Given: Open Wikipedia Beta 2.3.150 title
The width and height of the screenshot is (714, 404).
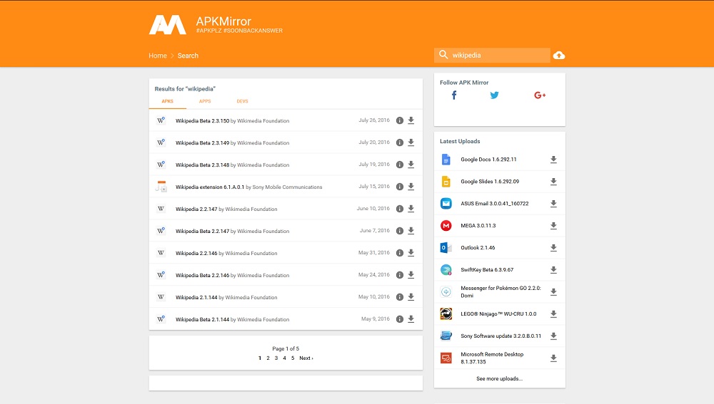Looking at the screenshot, I should (x=202, y=121).
